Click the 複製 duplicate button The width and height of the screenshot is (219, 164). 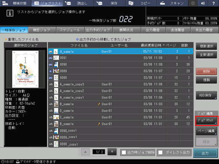click(x=206, y=80)
